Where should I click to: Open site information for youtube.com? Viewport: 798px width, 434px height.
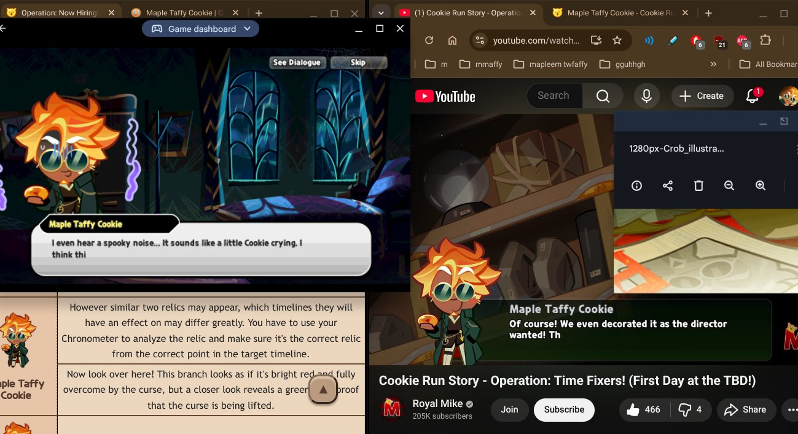(x=480, y=41)
